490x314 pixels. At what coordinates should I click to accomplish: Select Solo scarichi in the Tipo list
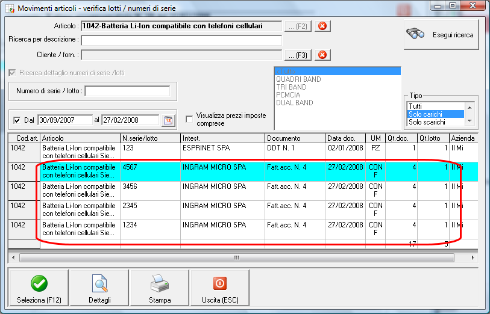pos(435,122)
